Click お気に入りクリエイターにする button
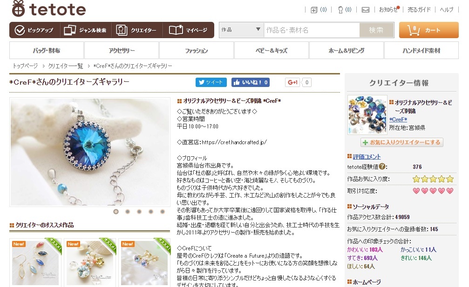 [x=402, y=142]
